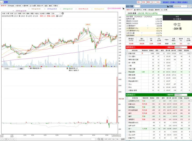Toggle the 均線 chart overlay button

click(4, 13)
